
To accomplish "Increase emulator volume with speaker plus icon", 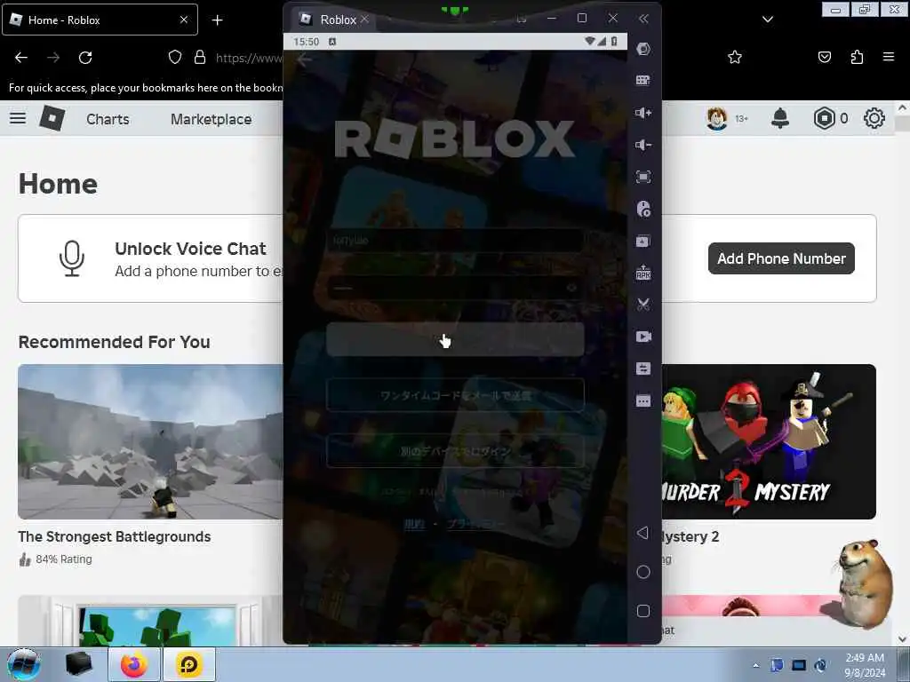I will [x=643, y=113].
